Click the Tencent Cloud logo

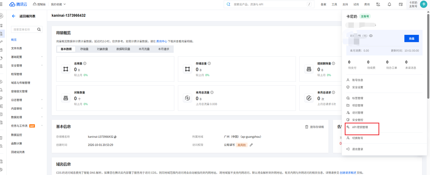pyautogui.click(x=19, y=4)
